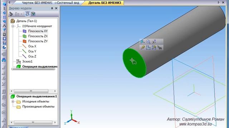Click the relations tree icon in floating toolbar
229x128 pixels.
160,47
